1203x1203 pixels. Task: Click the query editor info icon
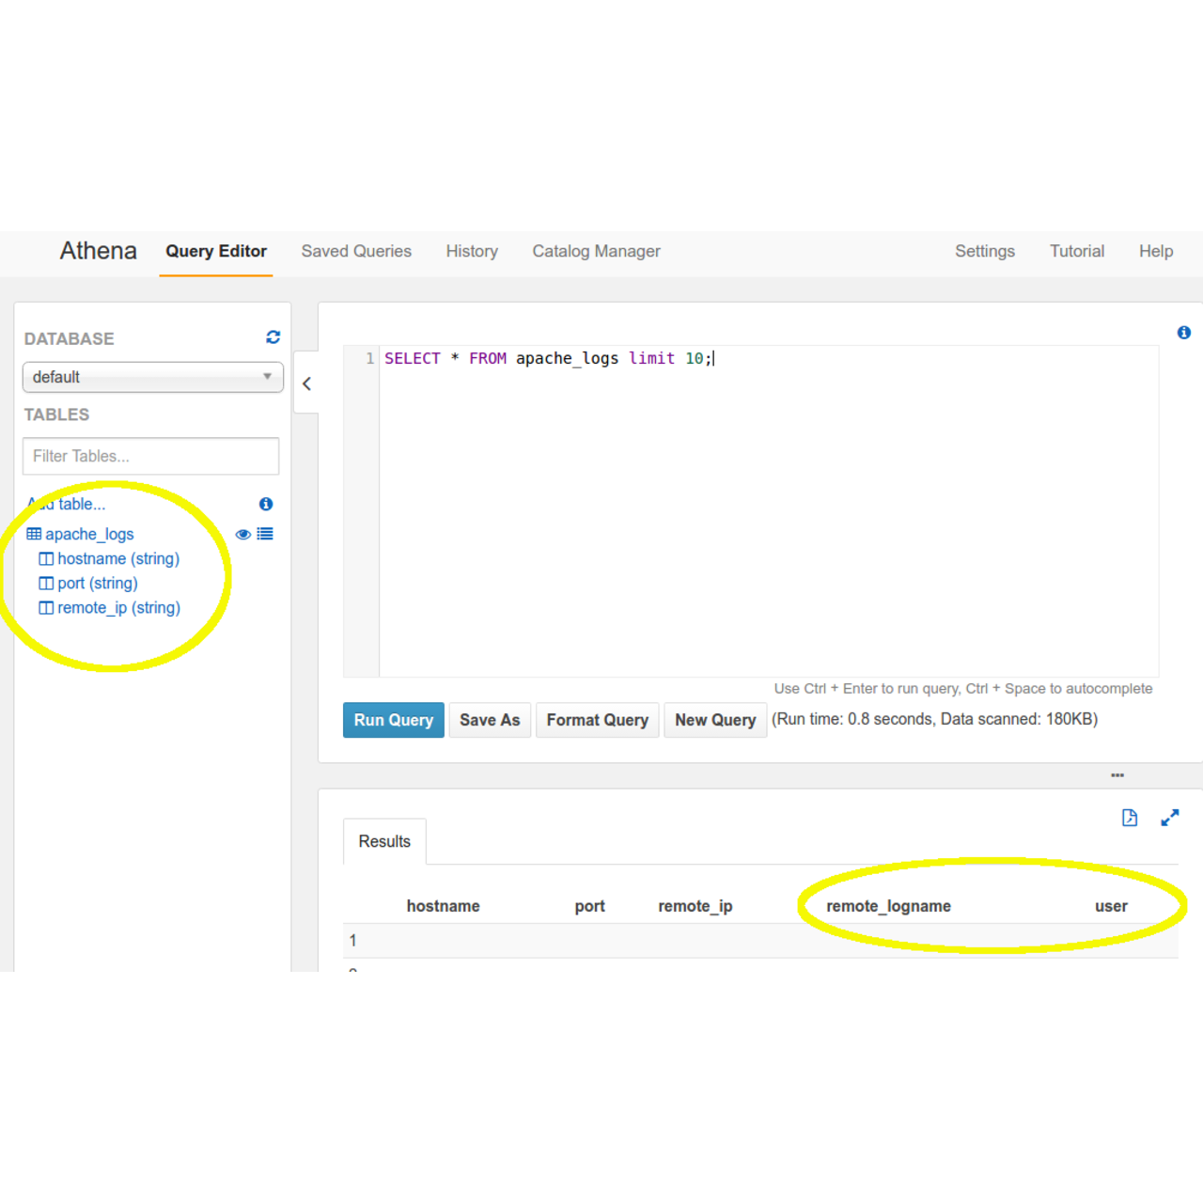click(x=1183, y=333)
